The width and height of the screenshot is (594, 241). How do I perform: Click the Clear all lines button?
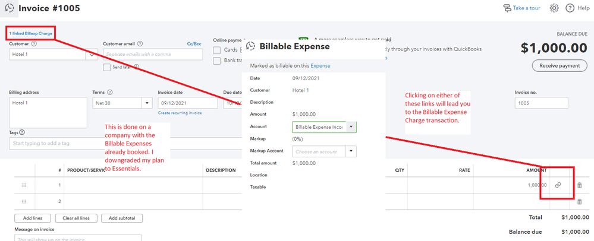coord(76,218)
